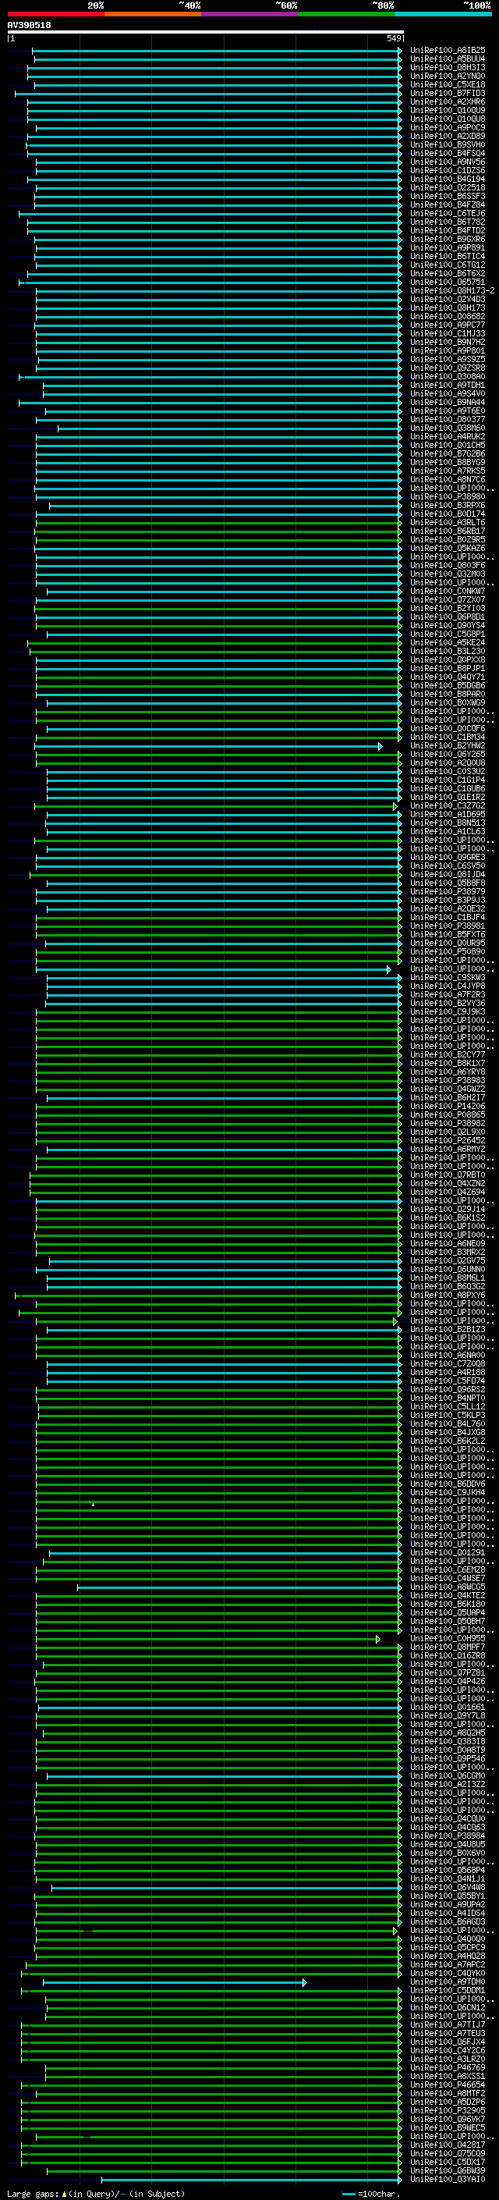Select the UniRef100_P38980 label
Viewport: 499px width, 2200px height.
[448, 496]
